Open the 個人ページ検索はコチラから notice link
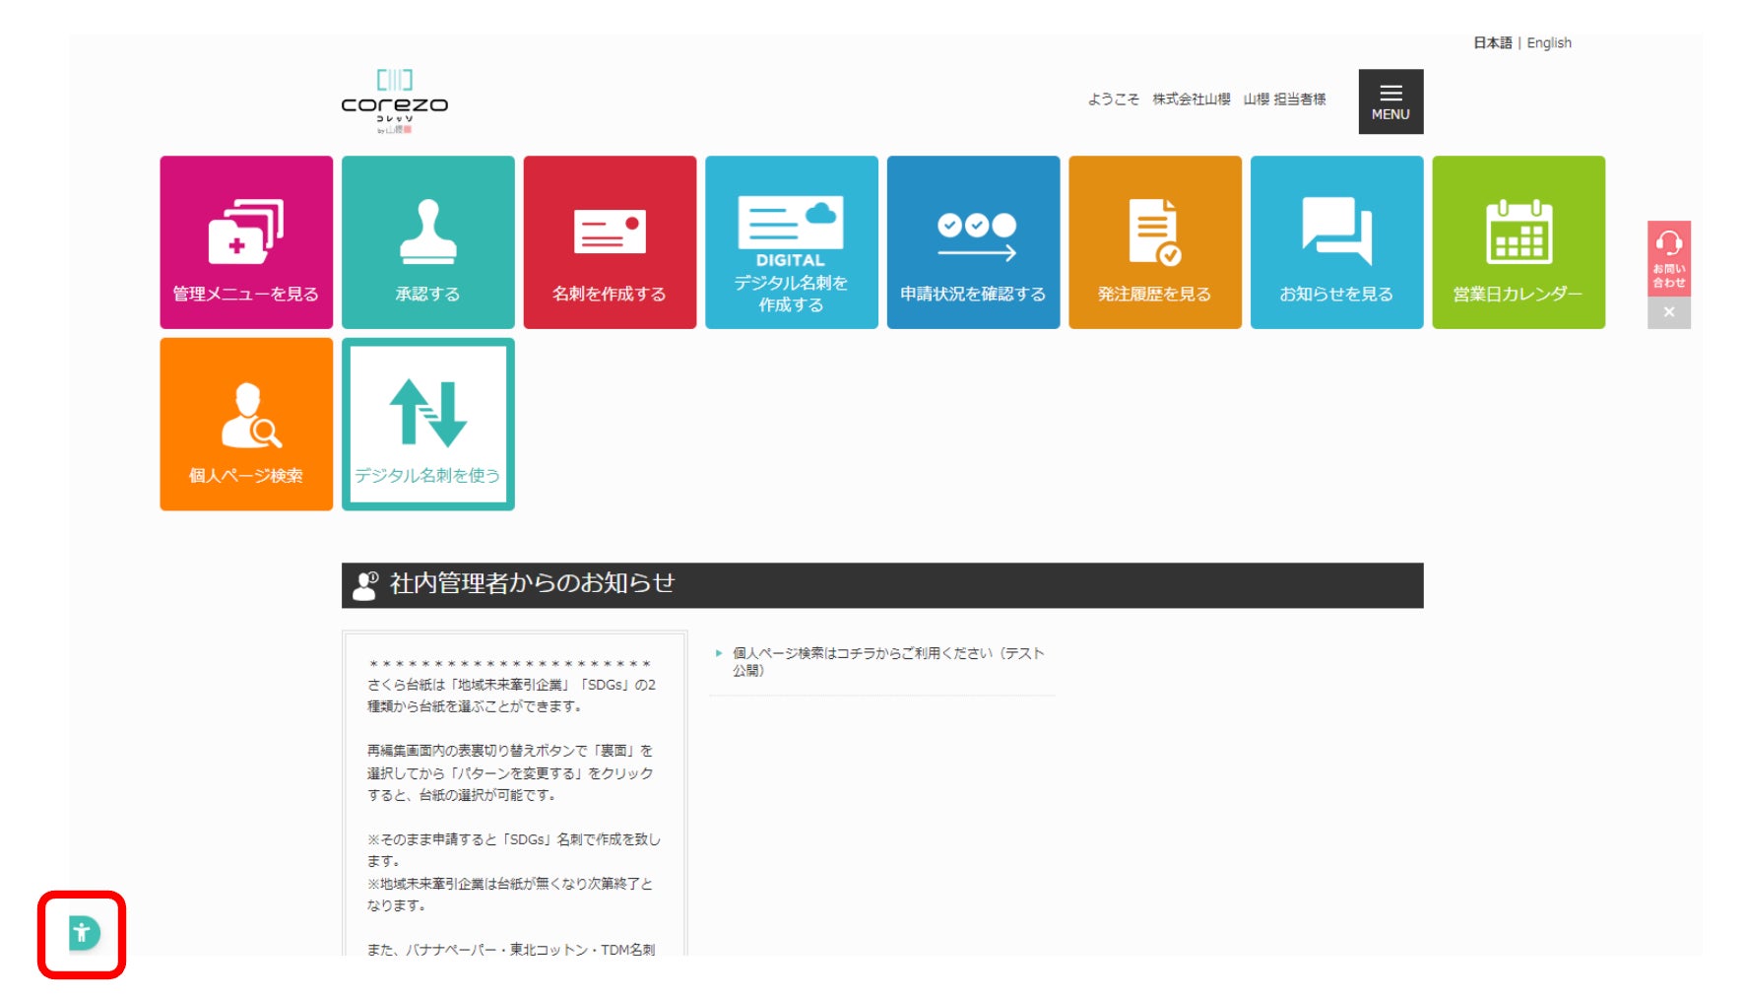This screenshot has width=1745, height=999. (888, 661)
